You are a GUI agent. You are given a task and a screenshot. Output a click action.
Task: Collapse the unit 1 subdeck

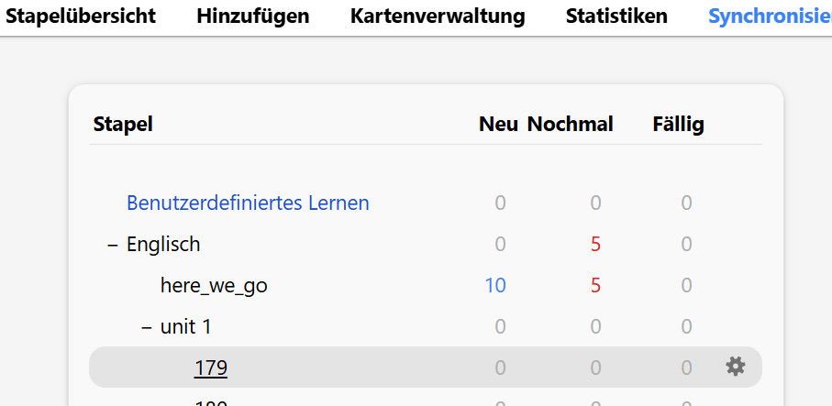(147, 327)
